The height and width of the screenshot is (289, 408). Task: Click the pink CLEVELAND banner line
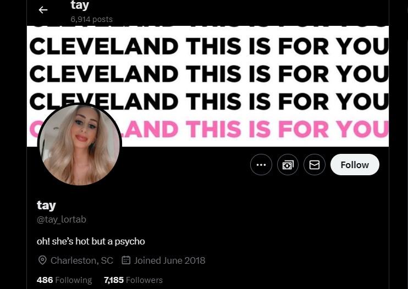(x=209, y=129)
